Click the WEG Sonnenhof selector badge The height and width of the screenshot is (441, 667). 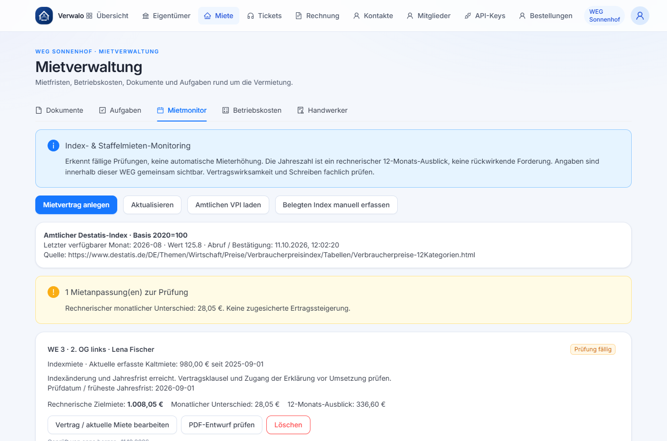(604, 16)
